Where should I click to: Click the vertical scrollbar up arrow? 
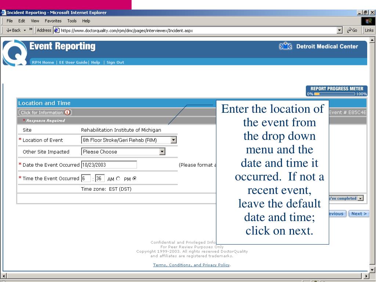click(x=372, y=40)
